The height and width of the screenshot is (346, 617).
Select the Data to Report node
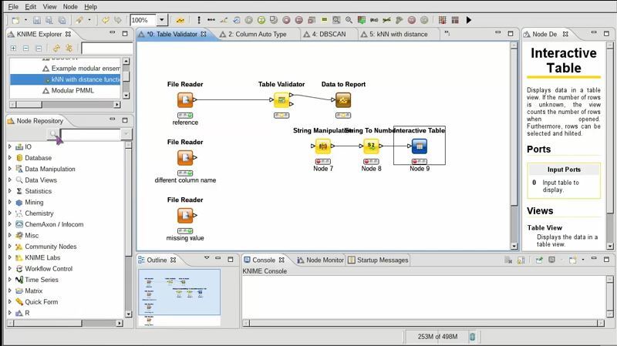[x=343, y=100]
